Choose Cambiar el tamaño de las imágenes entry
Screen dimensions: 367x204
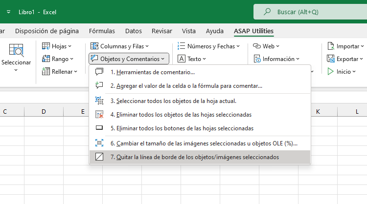point(200,143)
